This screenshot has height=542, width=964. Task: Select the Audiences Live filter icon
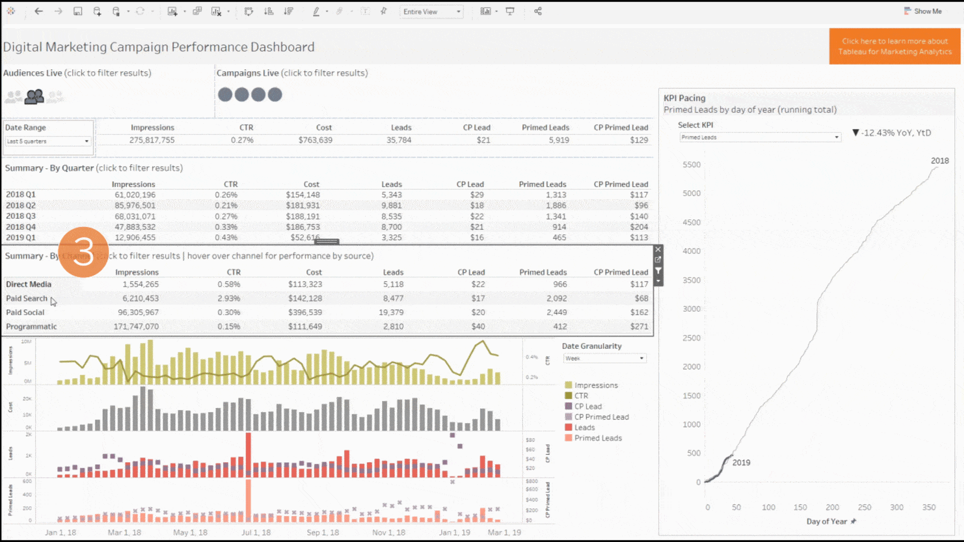click(34, 95)
